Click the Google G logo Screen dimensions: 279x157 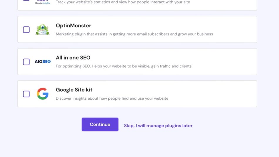coord(43,94)
